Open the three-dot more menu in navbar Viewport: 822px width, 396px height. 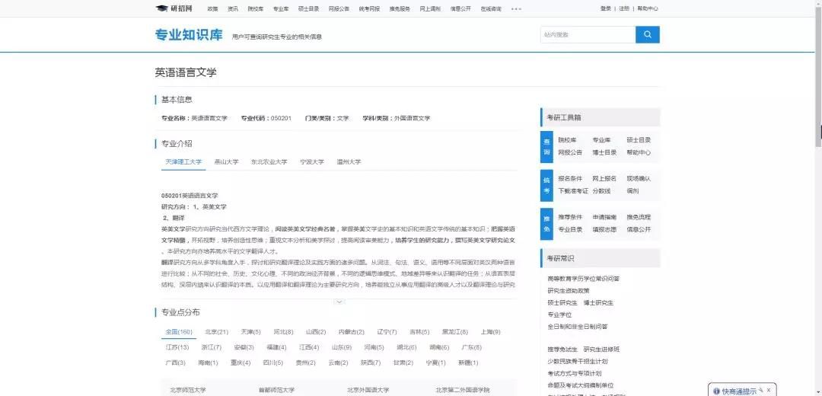click(516, 9)
